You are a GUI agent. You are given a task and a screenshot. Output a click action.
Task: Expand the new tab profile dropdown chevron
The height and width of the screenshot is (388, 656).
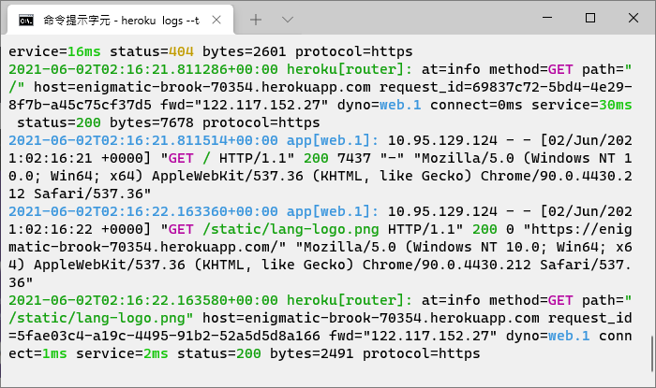click(x=288, y=19)
